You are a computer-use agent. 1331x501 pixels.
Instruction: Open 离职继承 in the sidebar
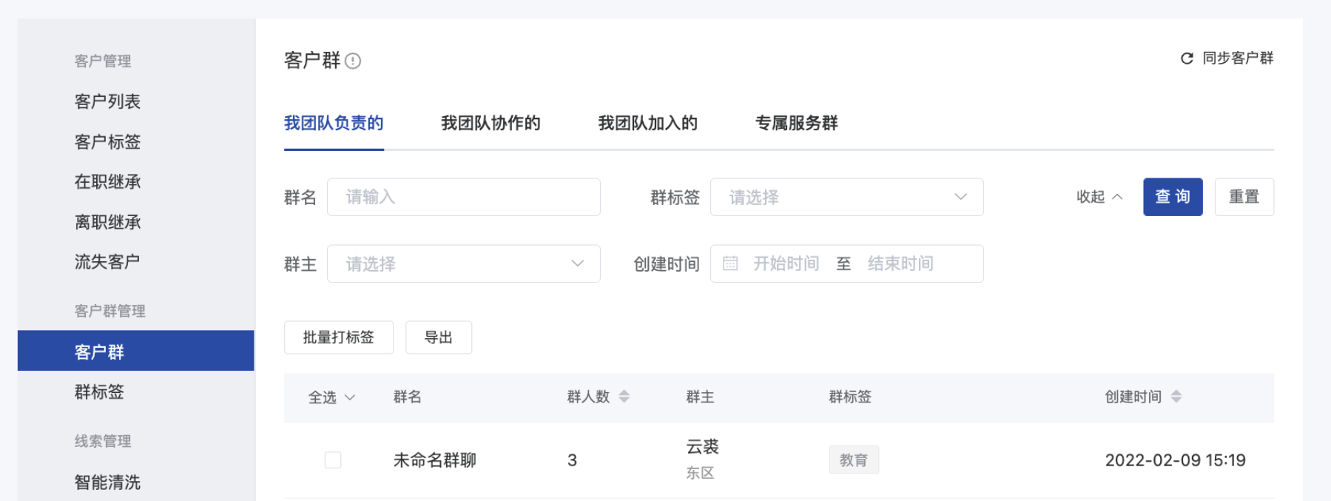pos(107,222)
